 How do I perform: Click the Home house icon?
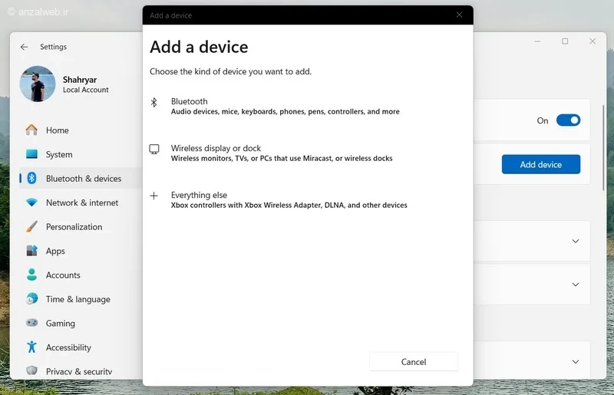pyautogui.click(x=31, y=130)
